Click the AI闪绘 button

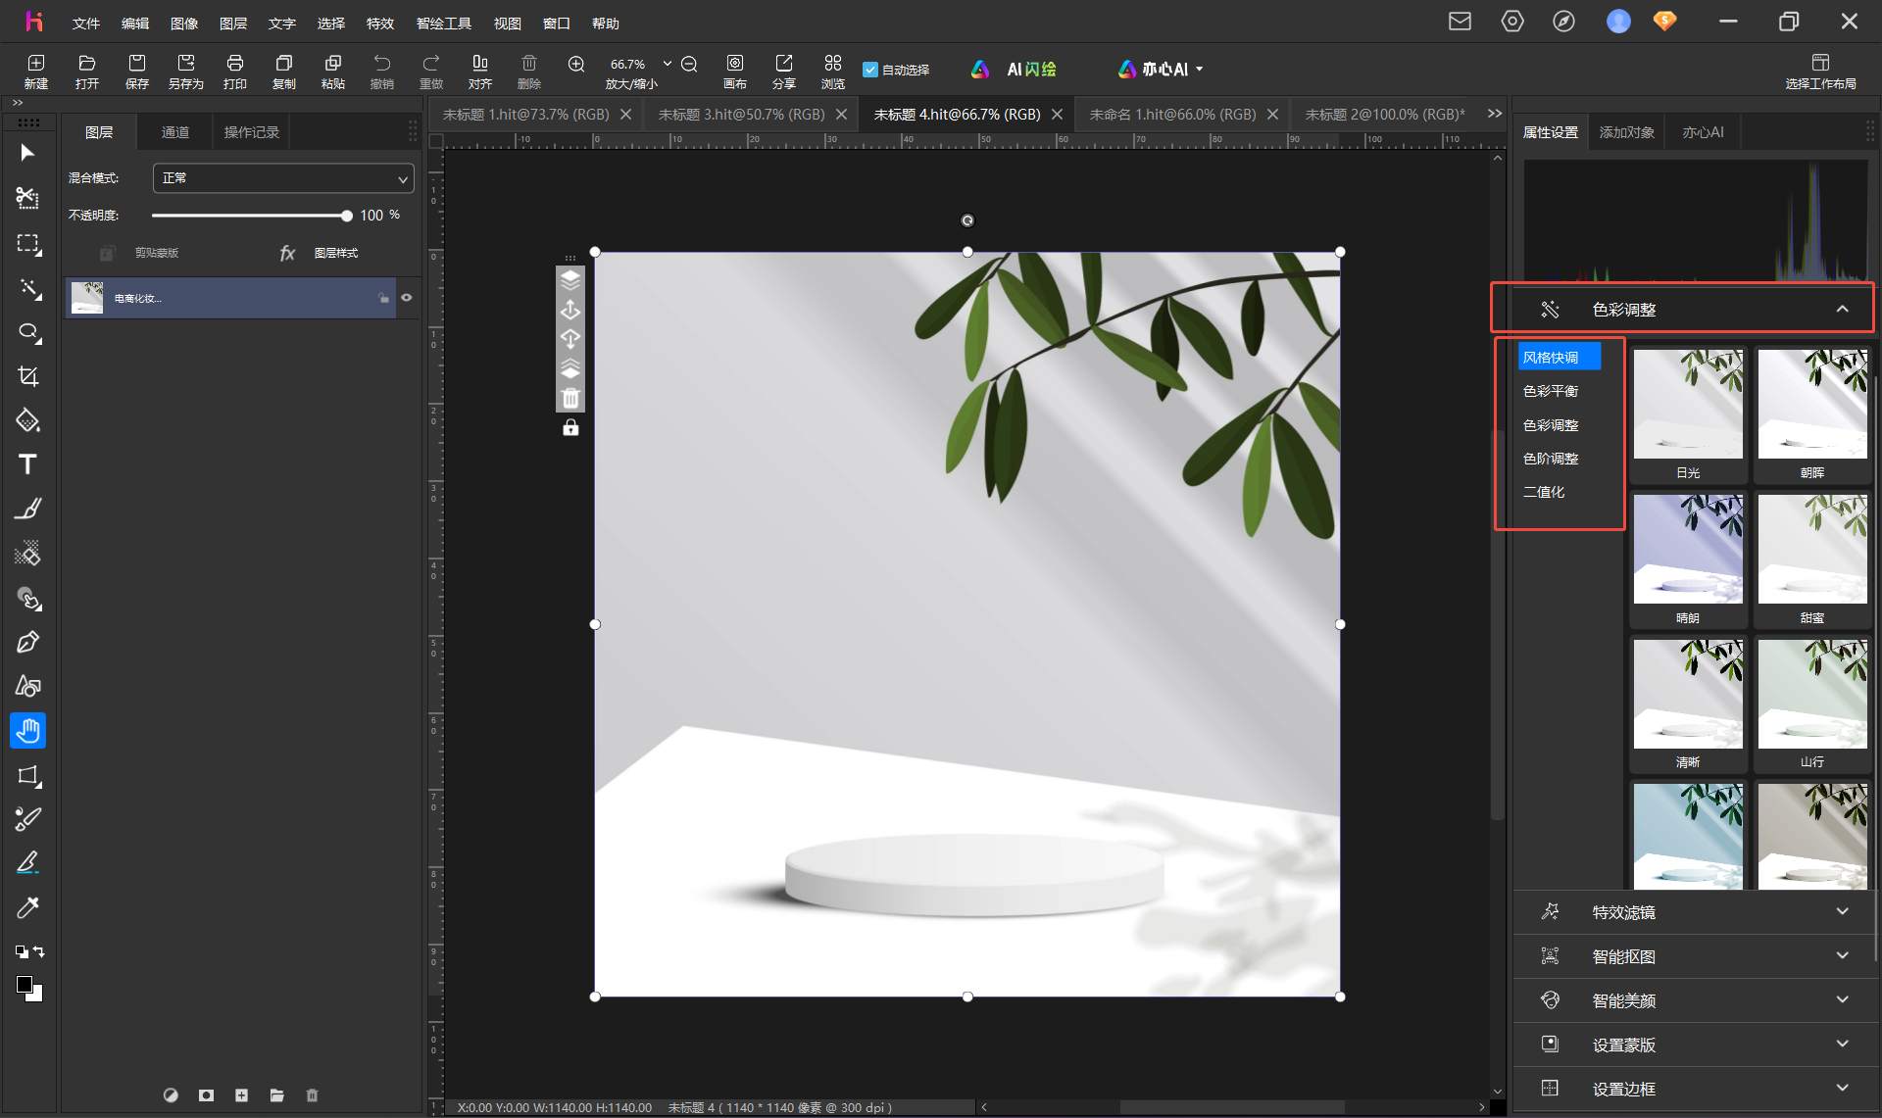tap(1014, 70)
